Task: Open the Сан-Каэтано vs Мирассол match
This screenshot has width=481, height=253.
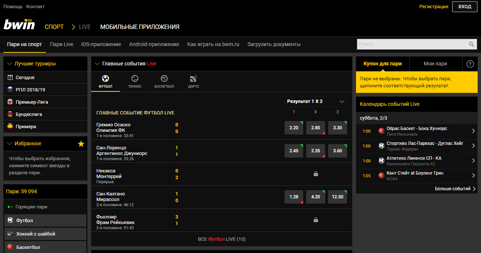Action: (x=110, y=197)
